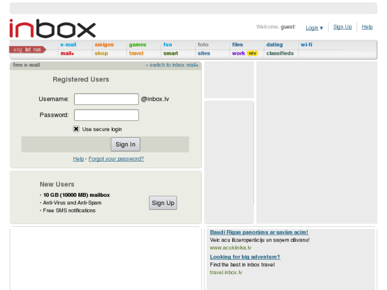The width and height of the screenshot is (387, 290).
Task: Open the foto section
Action: coord(203,45)
